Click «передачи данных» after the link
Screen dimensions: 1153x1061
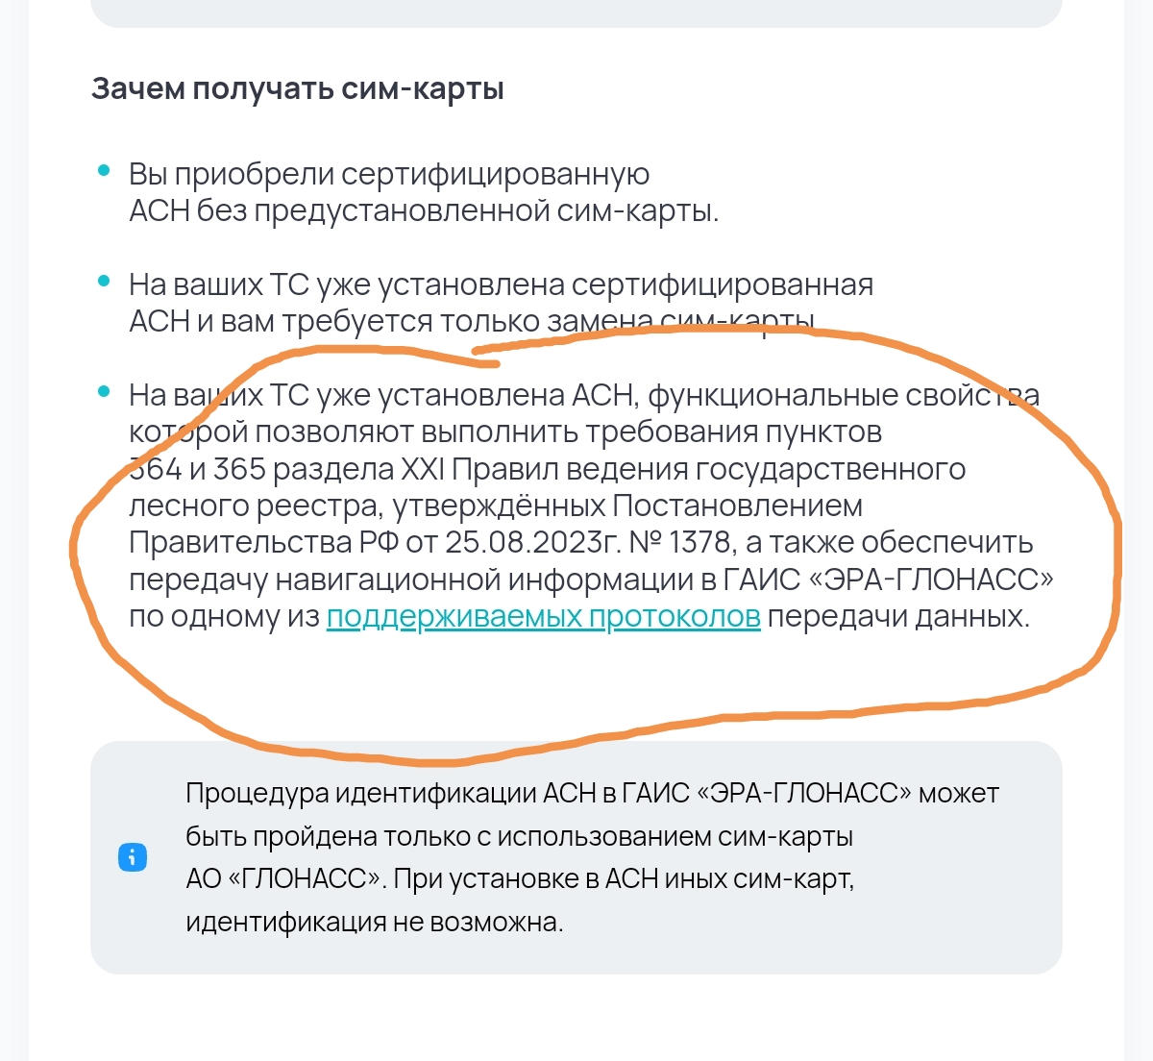pyautogui.click(x=897, y=617)
